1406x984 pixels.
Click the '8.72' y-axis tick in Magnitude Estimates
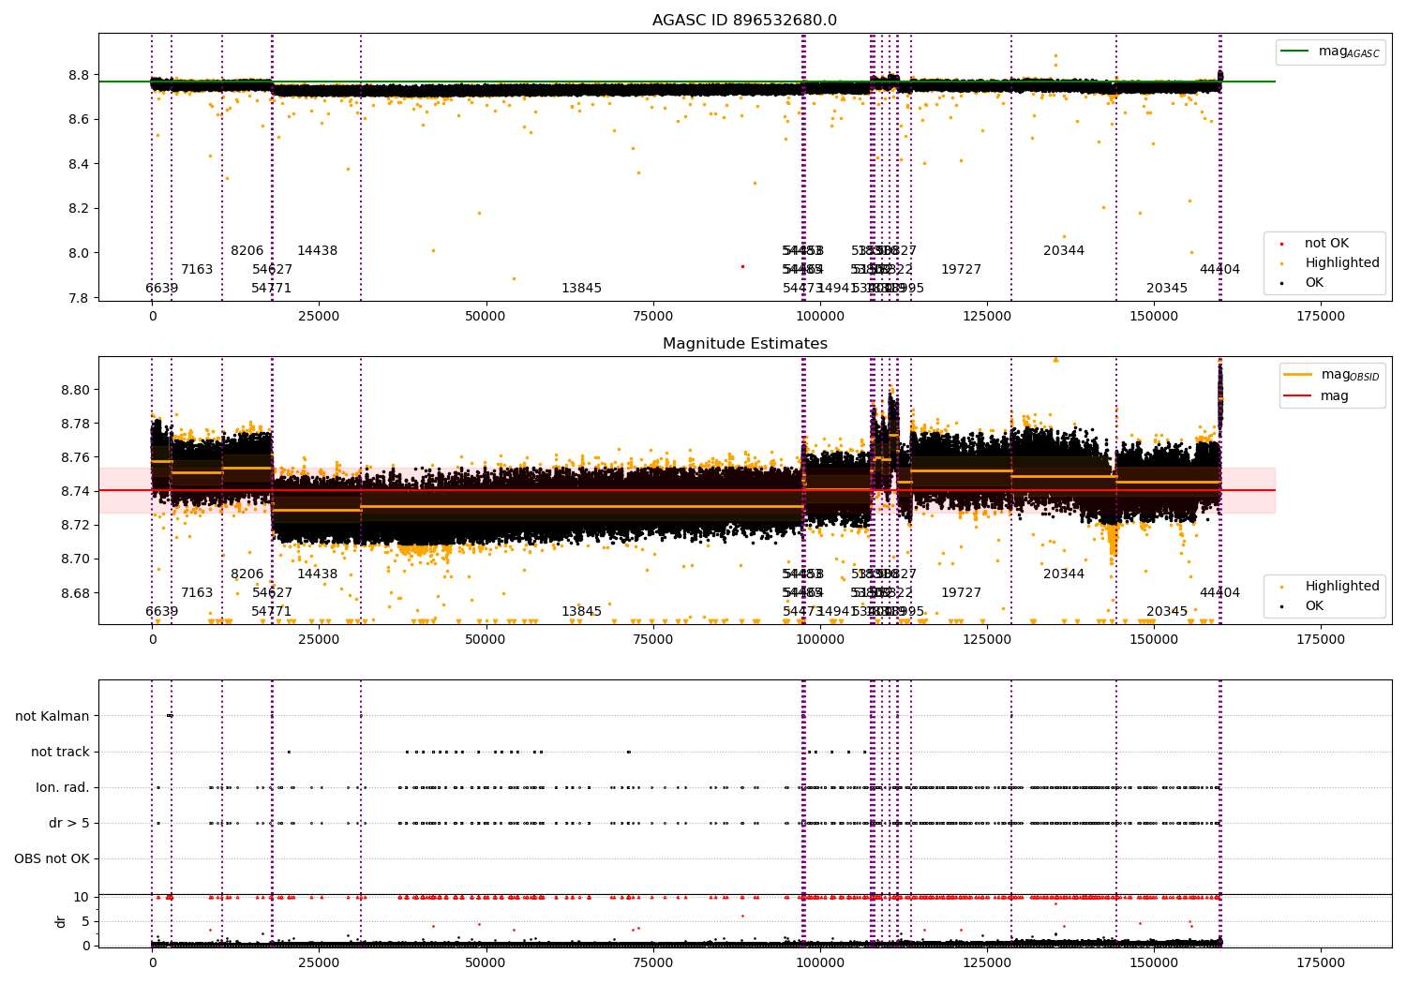click(x=75, y=525)
